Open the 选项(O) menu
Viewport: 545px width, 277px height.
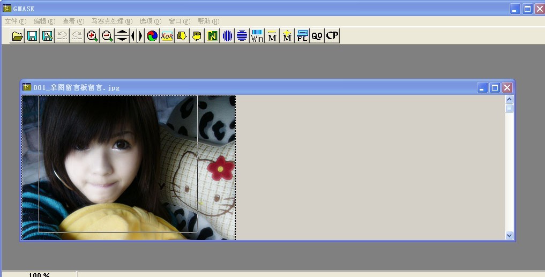point(150,21)
